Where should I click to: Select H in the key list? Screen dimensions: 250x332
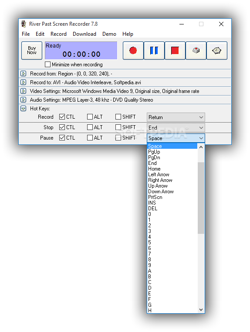coord(172,310)
